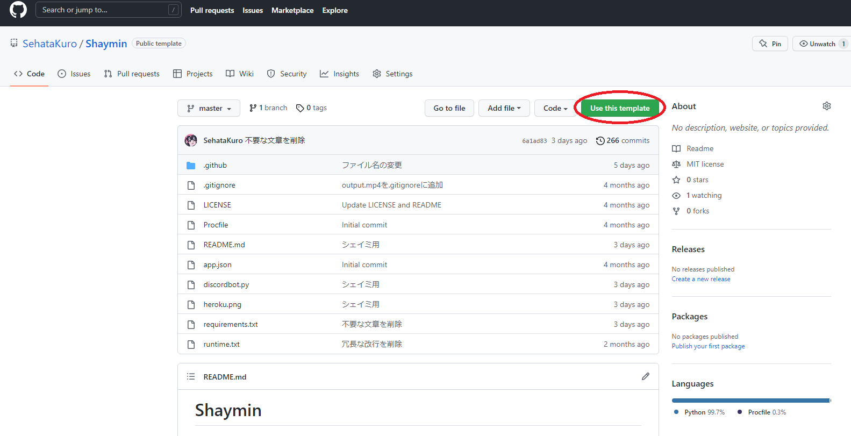Click the SehataKuro commit author avatar
Screen dimensions: 851x436
[191, 140]
